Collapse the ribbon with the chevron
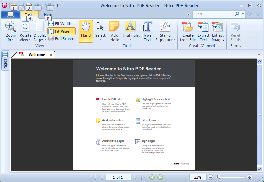This screenshot has height=182, width=264. (x=189, y=14)
